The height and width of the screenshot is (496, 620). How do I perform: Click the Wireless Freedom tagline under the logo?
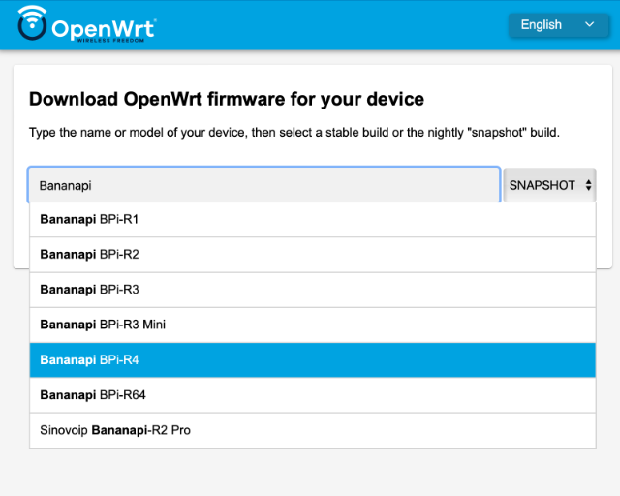(117, 42)
